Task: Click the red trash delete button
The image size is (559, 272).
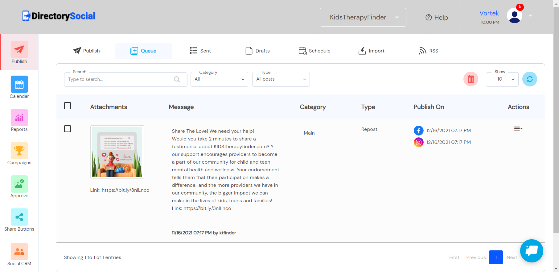Action: pyautogui.click(x=471, y=79)
